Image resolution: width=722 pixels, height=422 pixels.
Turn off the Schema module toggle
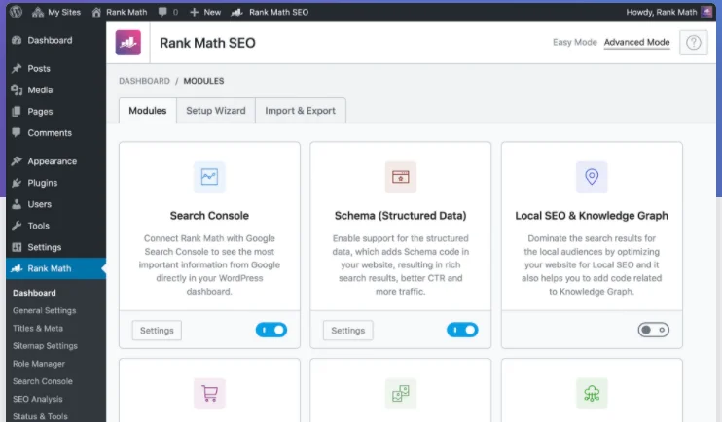pyautogui.click(x=462, y=331)
